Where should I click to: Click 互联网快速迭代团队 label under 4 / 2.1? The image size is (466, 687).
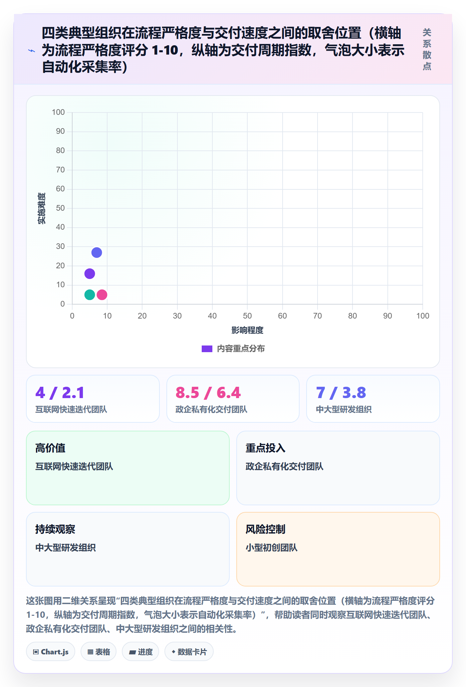pyautogui.click(x=71, y=409)
